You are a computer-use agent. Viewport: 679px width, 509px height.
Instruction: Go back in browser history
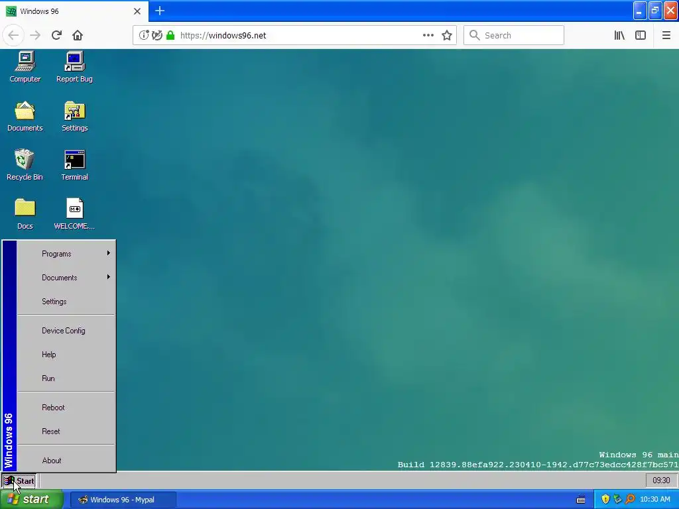[13, 35]
